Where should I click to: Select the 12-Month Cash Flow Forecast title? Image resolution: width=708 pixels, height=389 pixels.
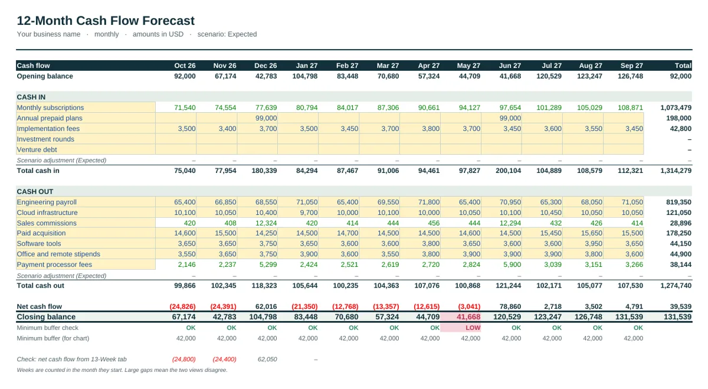(106, 21)
